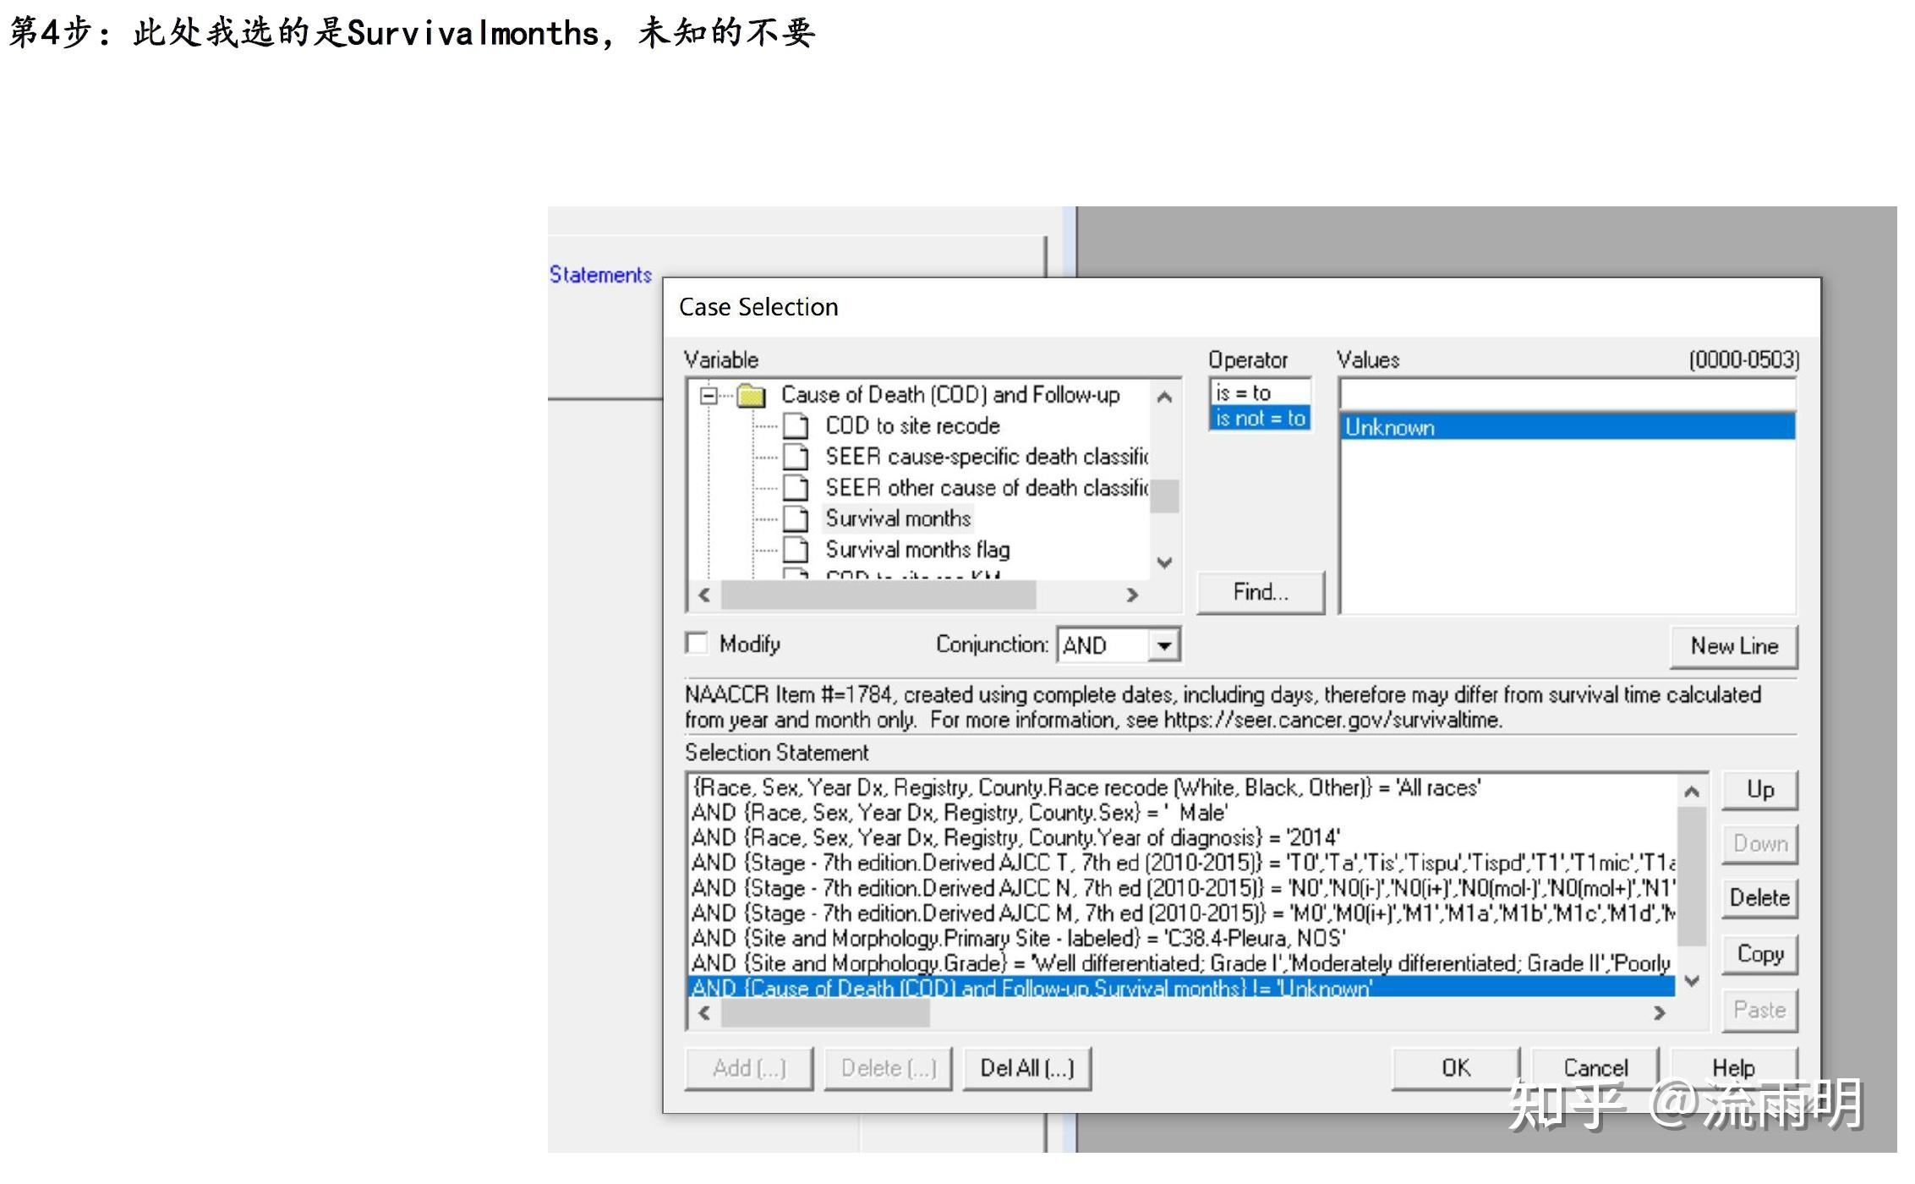Select the 'is not = to' operator
This screenshot has width=1915, height=1184.
1260,419
